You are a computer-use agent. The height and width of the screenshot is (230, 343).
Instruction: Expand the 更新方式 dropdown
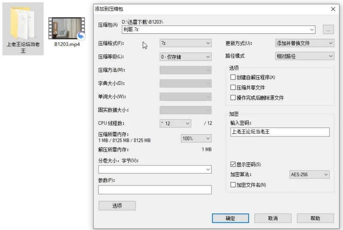pyautogui.click(x=304, y=43)
